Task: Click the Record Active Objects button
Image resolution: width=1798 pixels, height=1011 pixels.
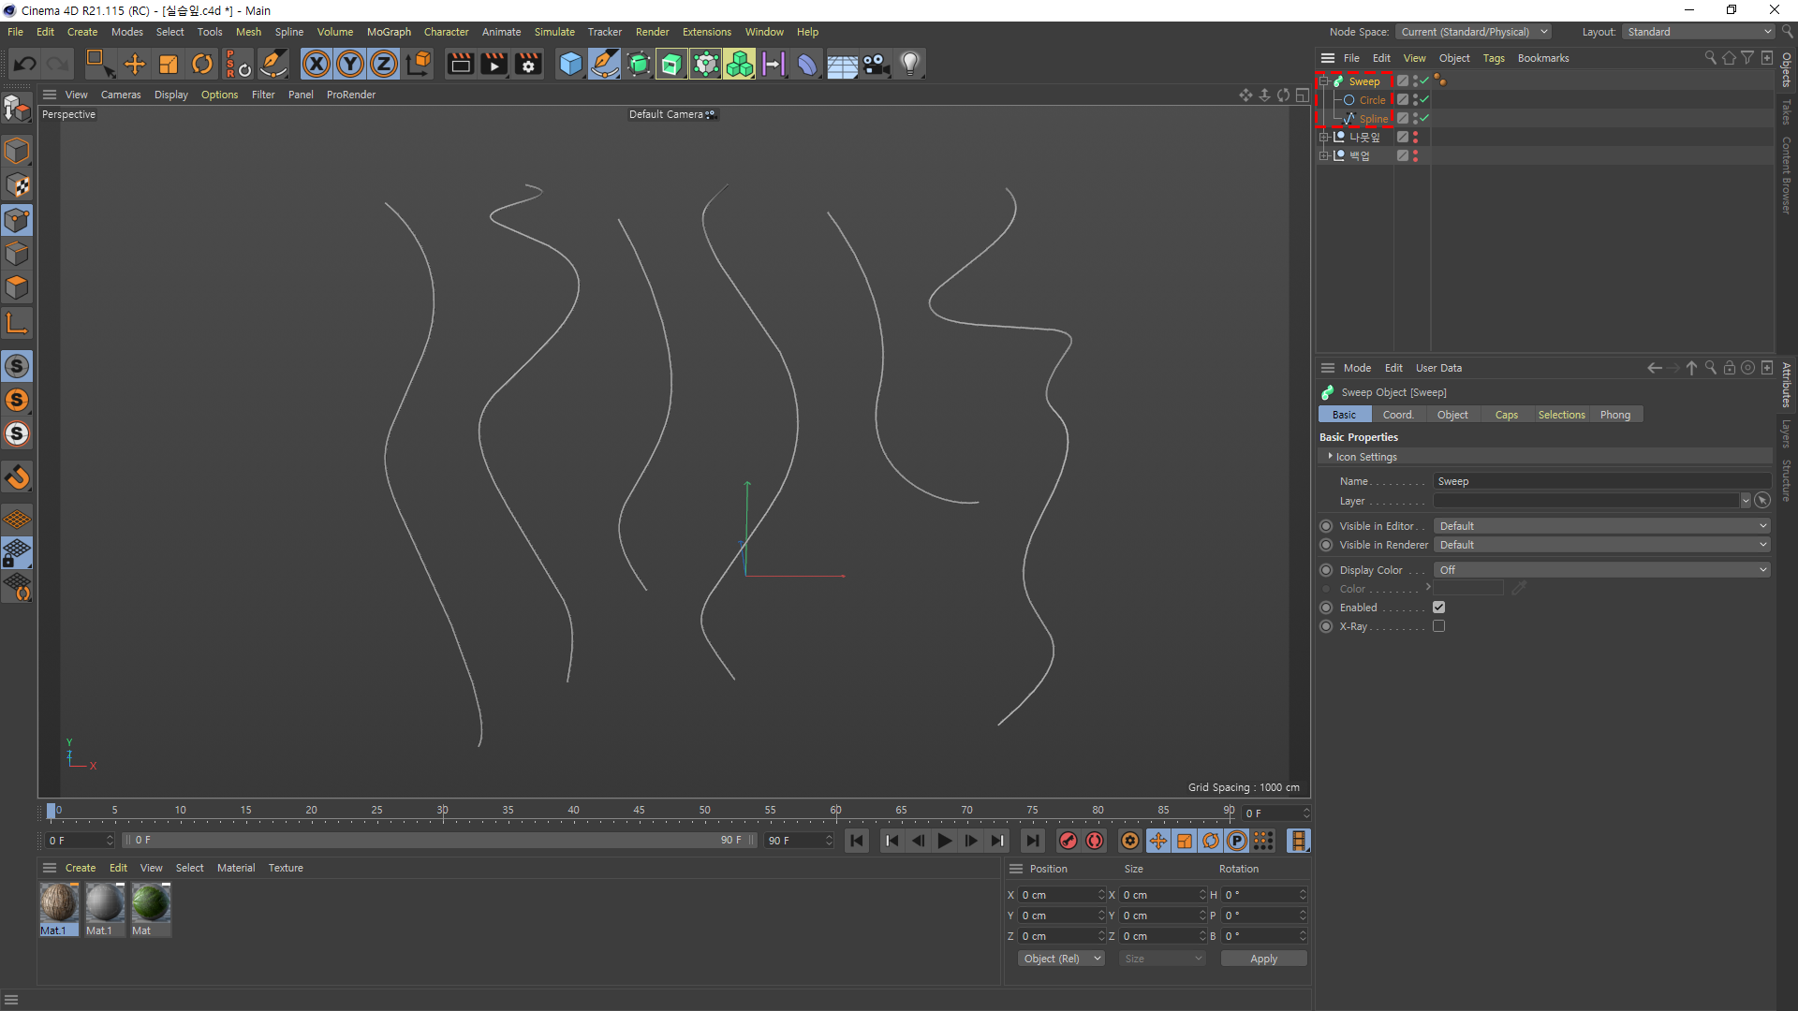Action: [1068, 841]
